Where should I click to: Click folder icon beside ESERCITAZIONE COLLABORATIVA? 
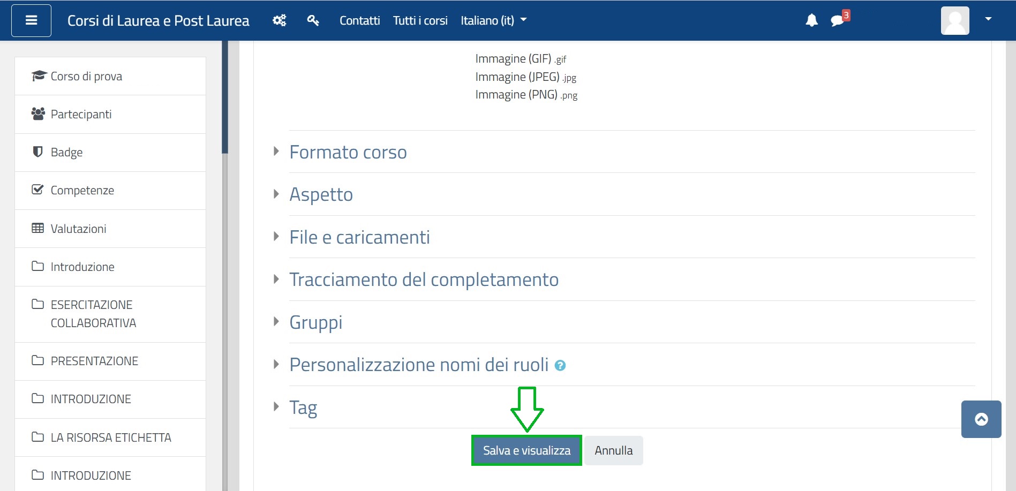point(37,304)
